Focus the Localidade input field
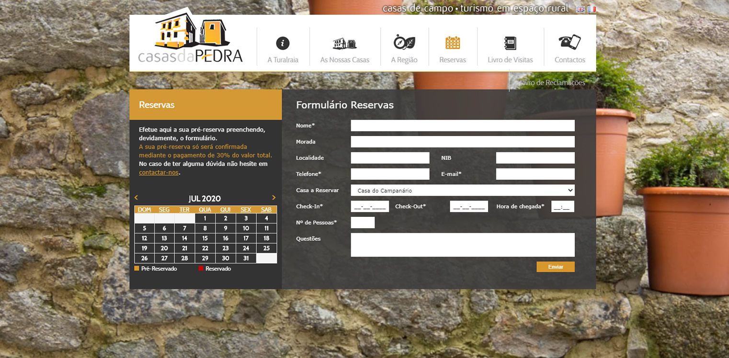729x358 pixels. pos(390,158)
